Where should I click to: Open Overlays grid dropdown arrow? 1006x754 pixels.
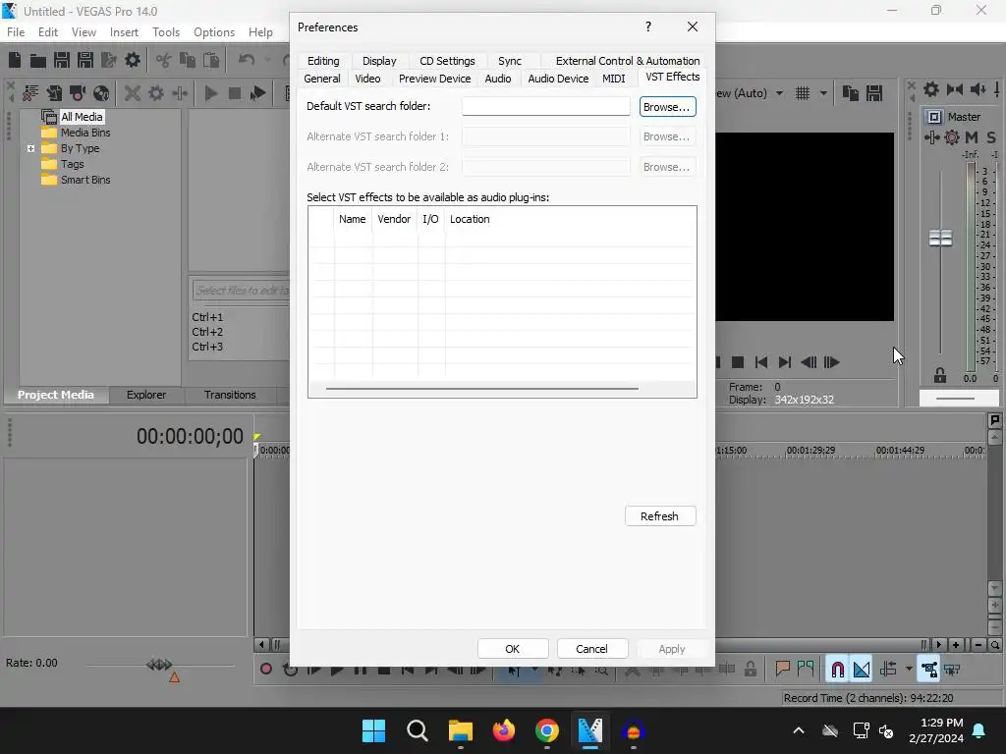coord(823,93)
